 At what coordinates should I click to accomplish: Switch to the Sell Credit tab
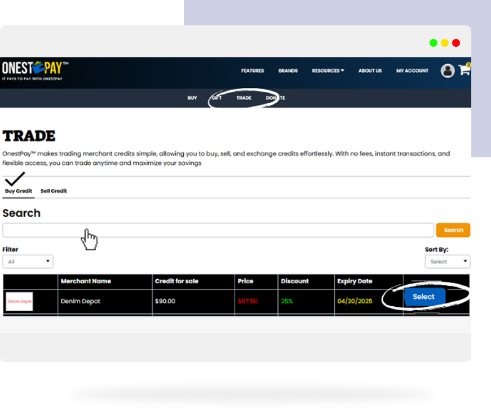pos(54,191)
